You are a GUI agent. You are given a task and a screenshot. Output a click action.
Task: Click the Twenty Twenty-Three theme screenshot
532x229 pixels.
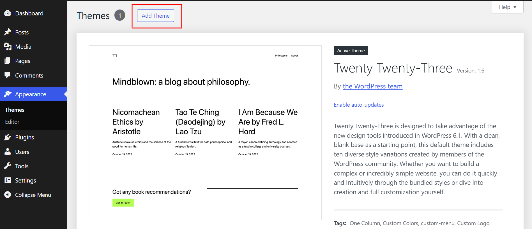(x=205, y=133)
